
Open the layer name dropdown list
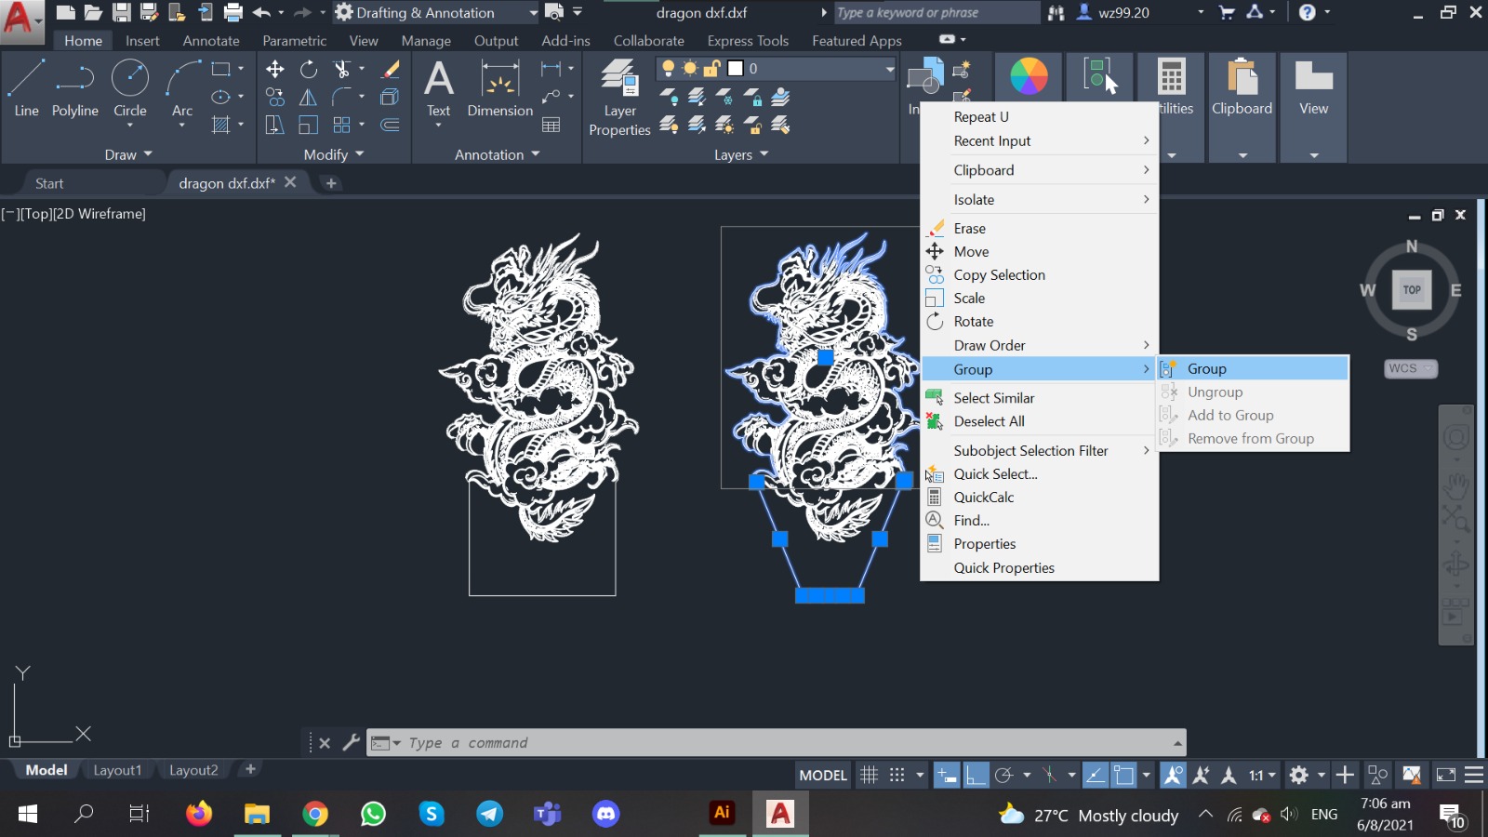pos(889,69)
